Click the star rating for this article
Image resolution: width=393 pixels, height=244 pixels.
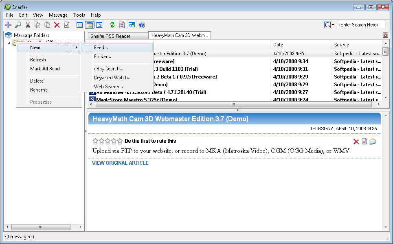pos(108,141)
